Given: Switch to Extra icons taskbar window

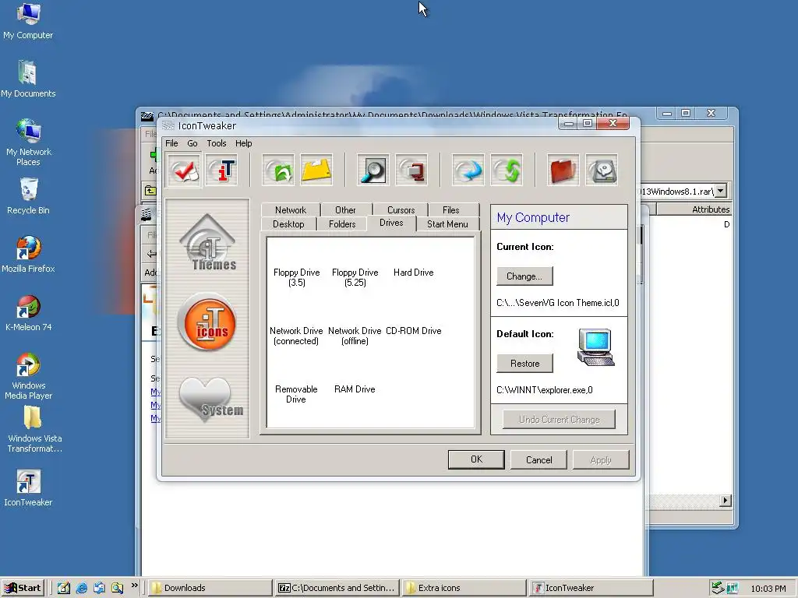Looking at the screenshot, I should pos(464,588).
